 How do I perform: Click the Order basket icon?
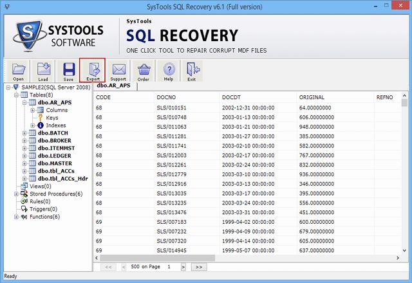point(143,70)
